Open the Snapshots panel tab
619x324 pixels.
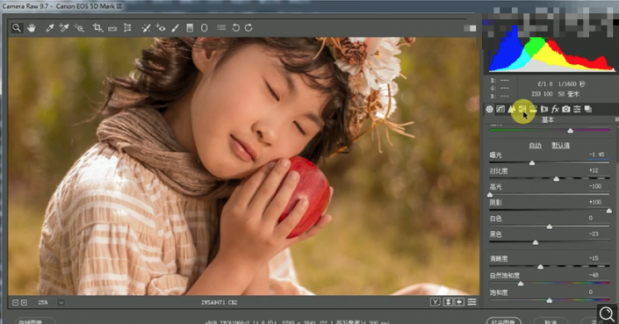coord(587,109)
